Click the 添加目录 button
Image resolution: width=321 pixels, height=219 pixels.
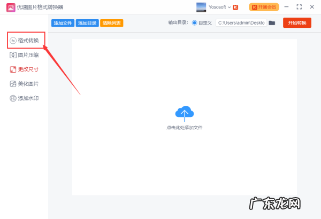pyautogui.click(x=87, y=23)
